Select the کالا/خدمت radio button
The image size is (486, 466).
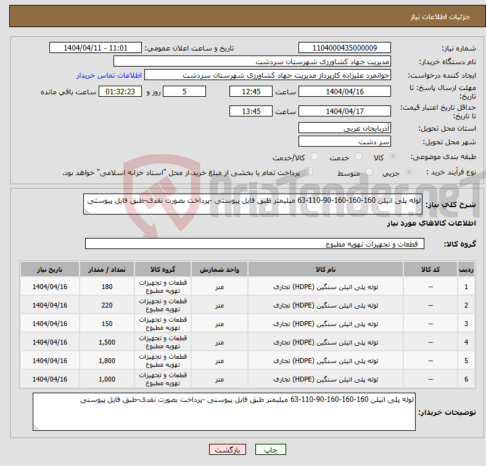coord(315,157)
